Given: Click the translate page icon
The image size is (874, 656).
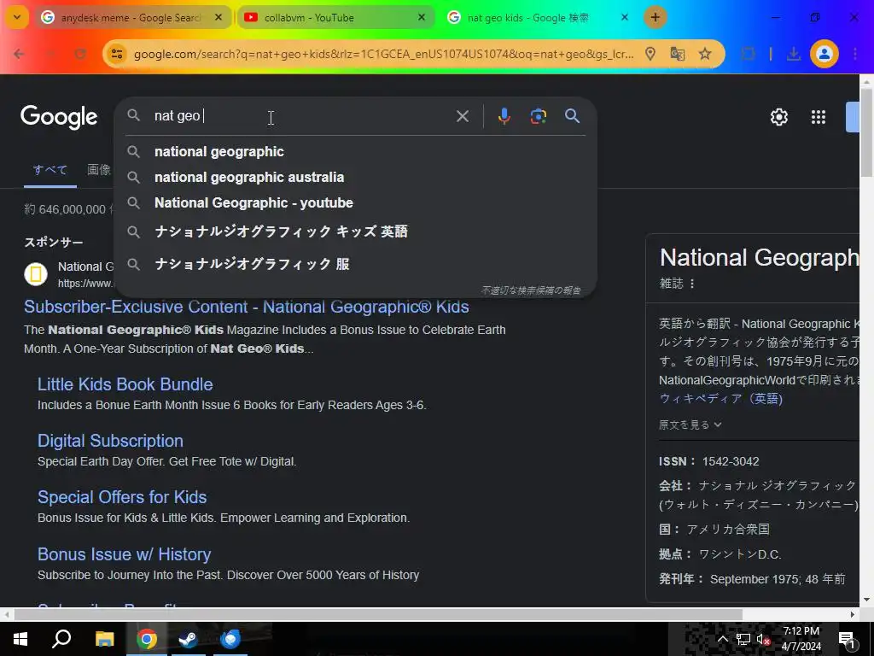Looking at the screenshot, I should point(677,54).
